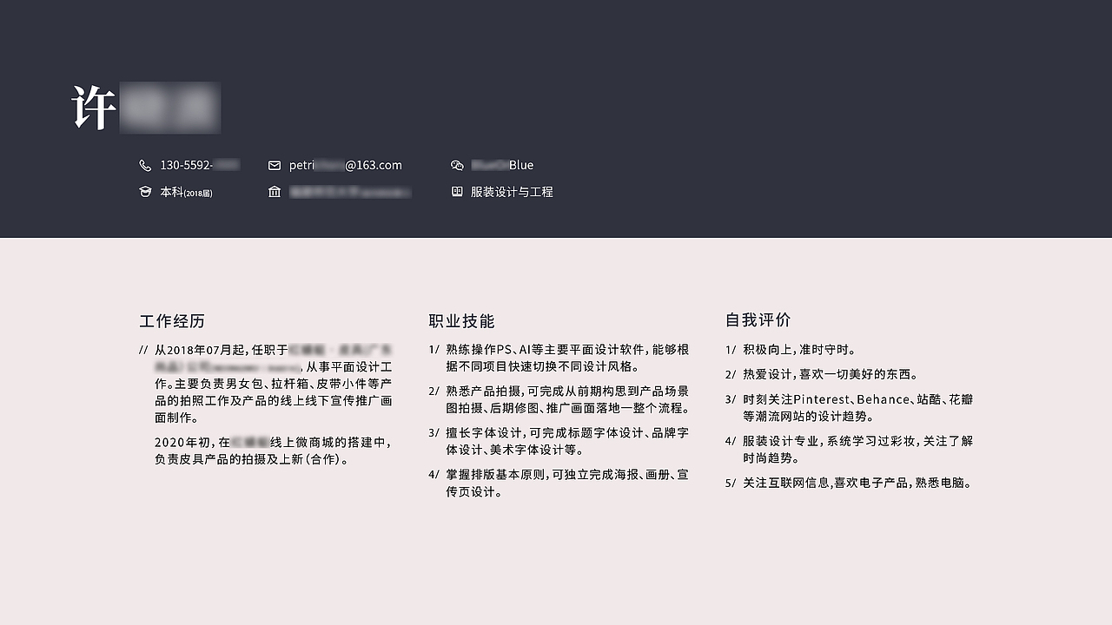Click the blurred name badge beside 许

pyautogui.click(x=170, y=108)
